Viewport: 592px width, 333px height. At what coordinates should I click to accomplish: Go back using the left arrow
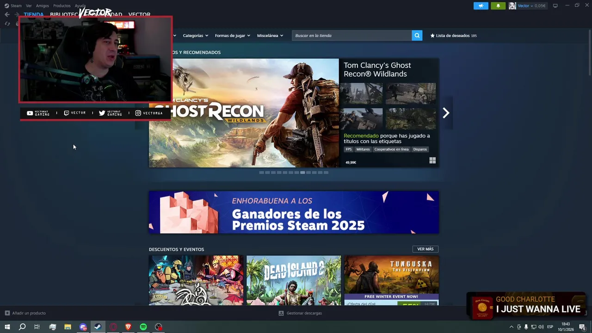coord(7,14)
